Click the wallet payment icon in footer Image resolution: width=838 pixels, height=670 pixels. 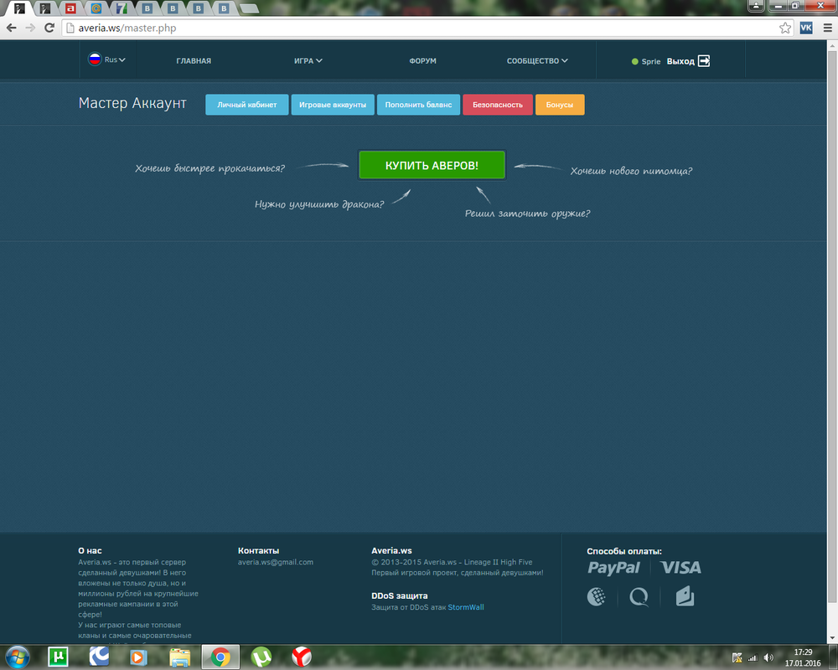pyautogui.click(x=685, y=597)
